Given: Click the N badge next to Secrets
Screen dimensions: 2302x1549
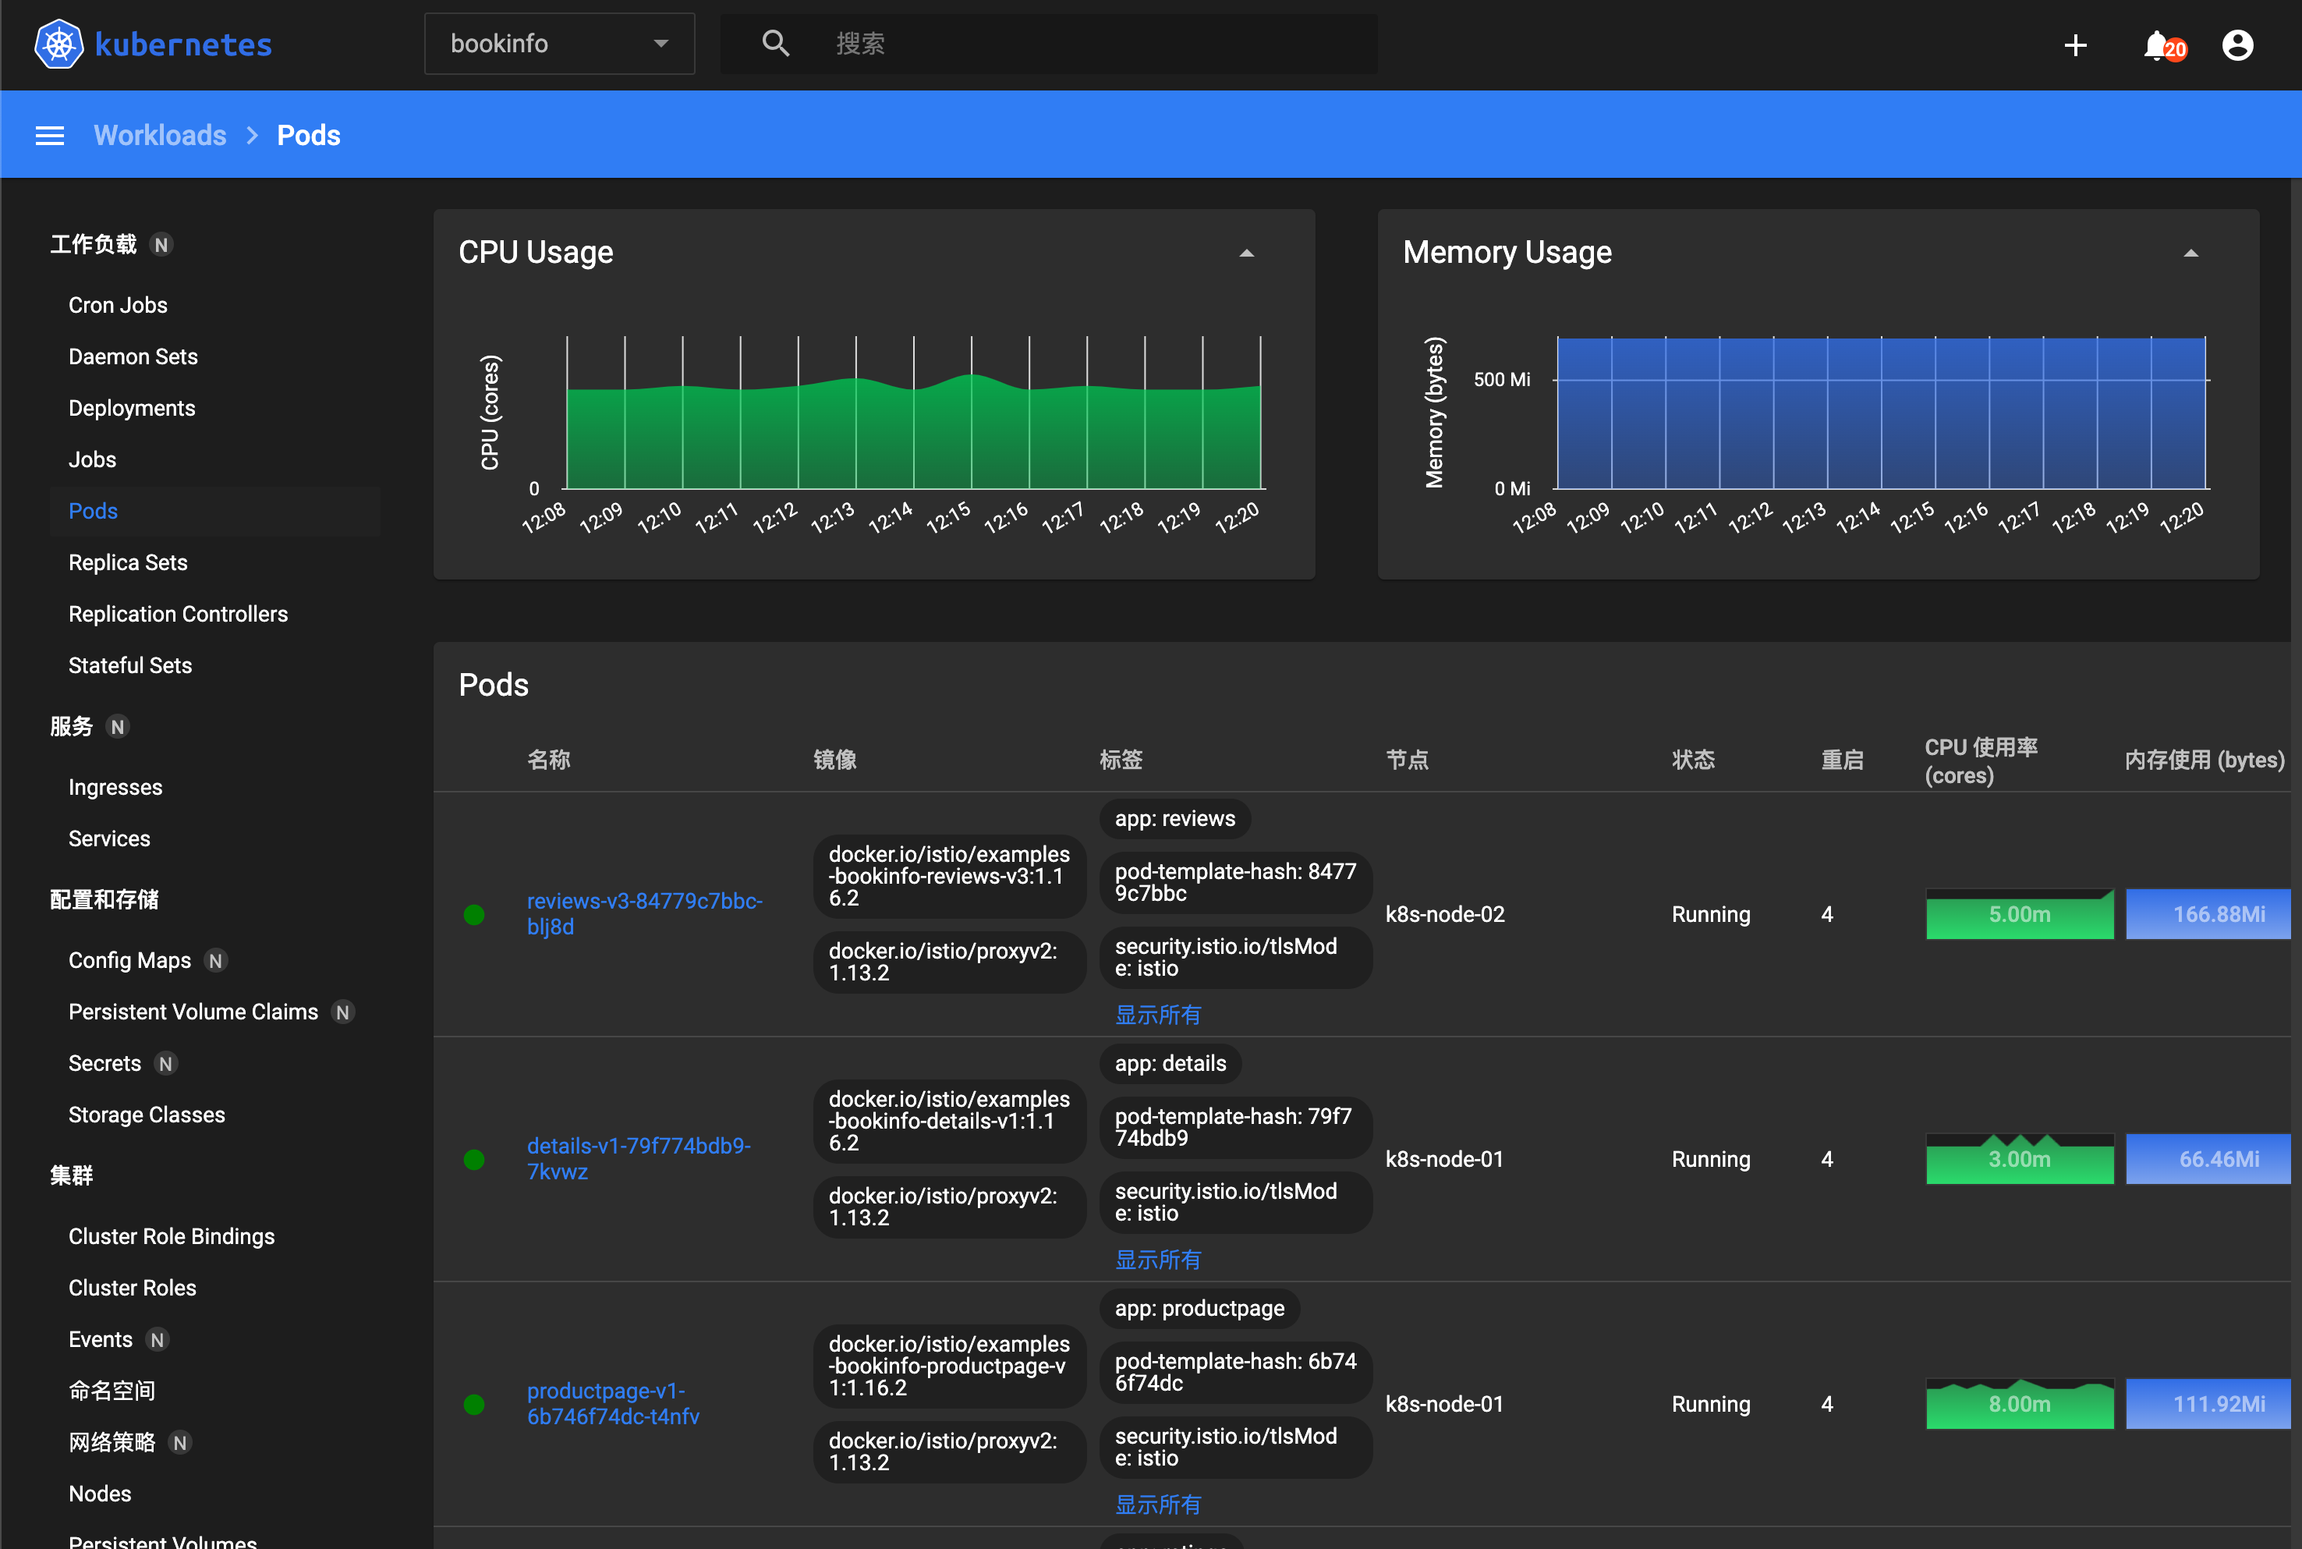Looking at the screenshot, I should point(166,1064).
